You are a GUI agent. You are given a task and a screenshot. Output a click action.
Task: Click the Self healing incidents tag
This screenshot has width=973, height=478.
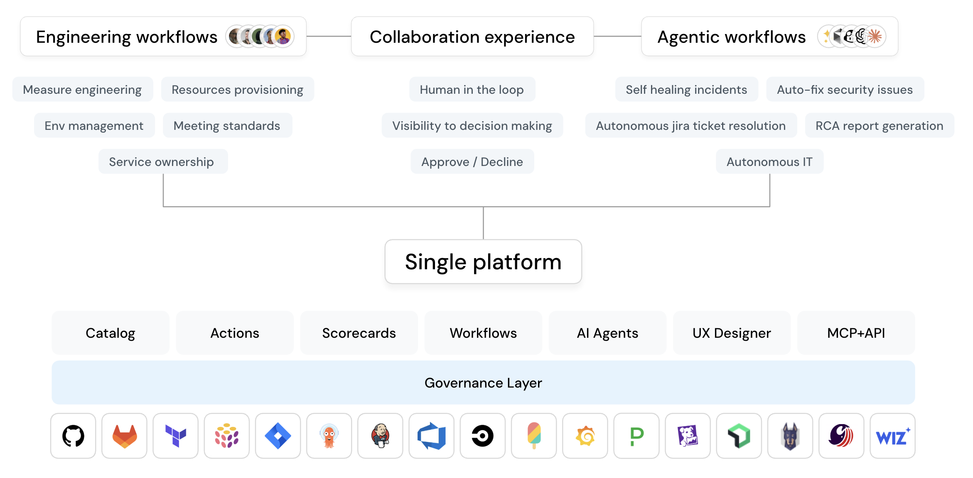click(x=686, y=89)
